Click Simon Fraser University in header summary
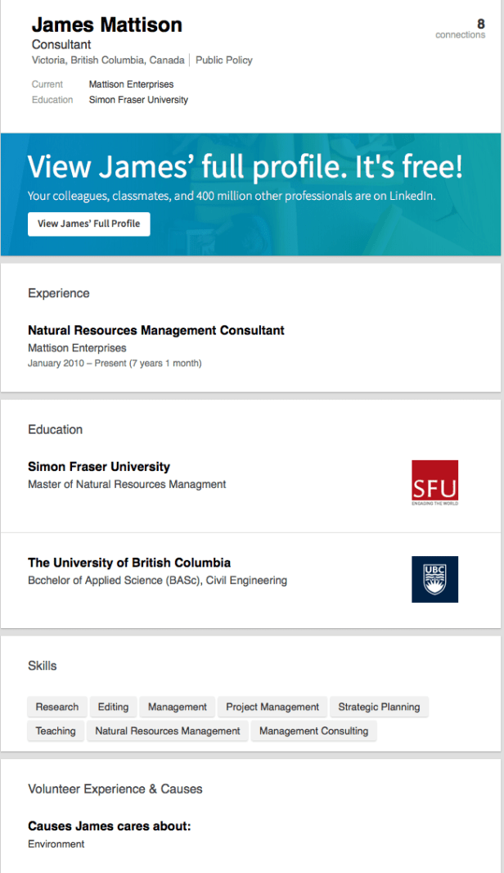The height and width of the screenshot is (873, 504). click(x=138, y=100)
